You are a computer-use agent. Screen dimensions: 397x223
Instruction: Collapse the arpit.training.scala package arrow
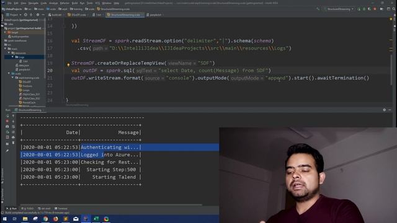click(x=12, y=77)
